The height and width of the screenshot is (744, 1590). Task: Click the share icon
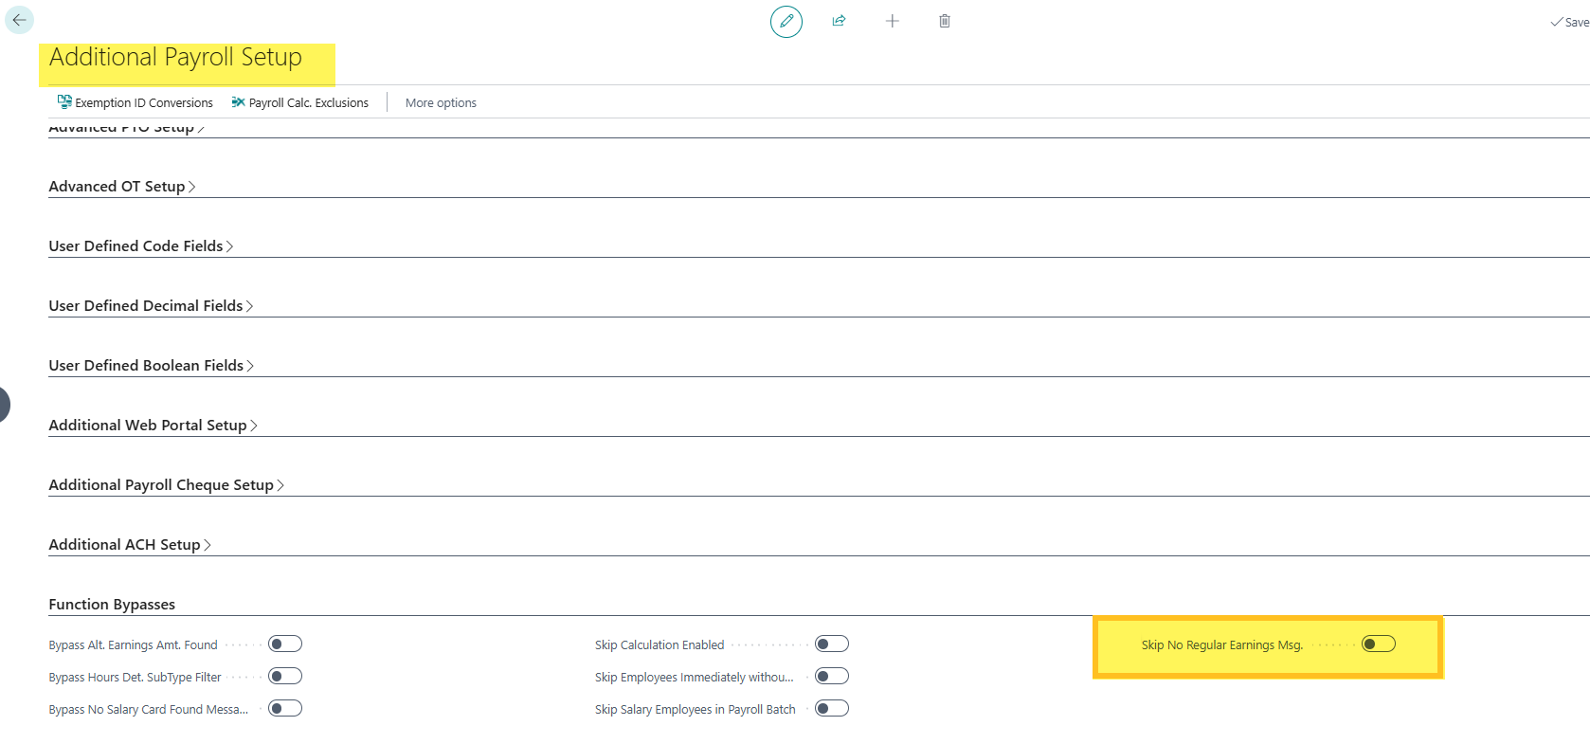[839, 21]
